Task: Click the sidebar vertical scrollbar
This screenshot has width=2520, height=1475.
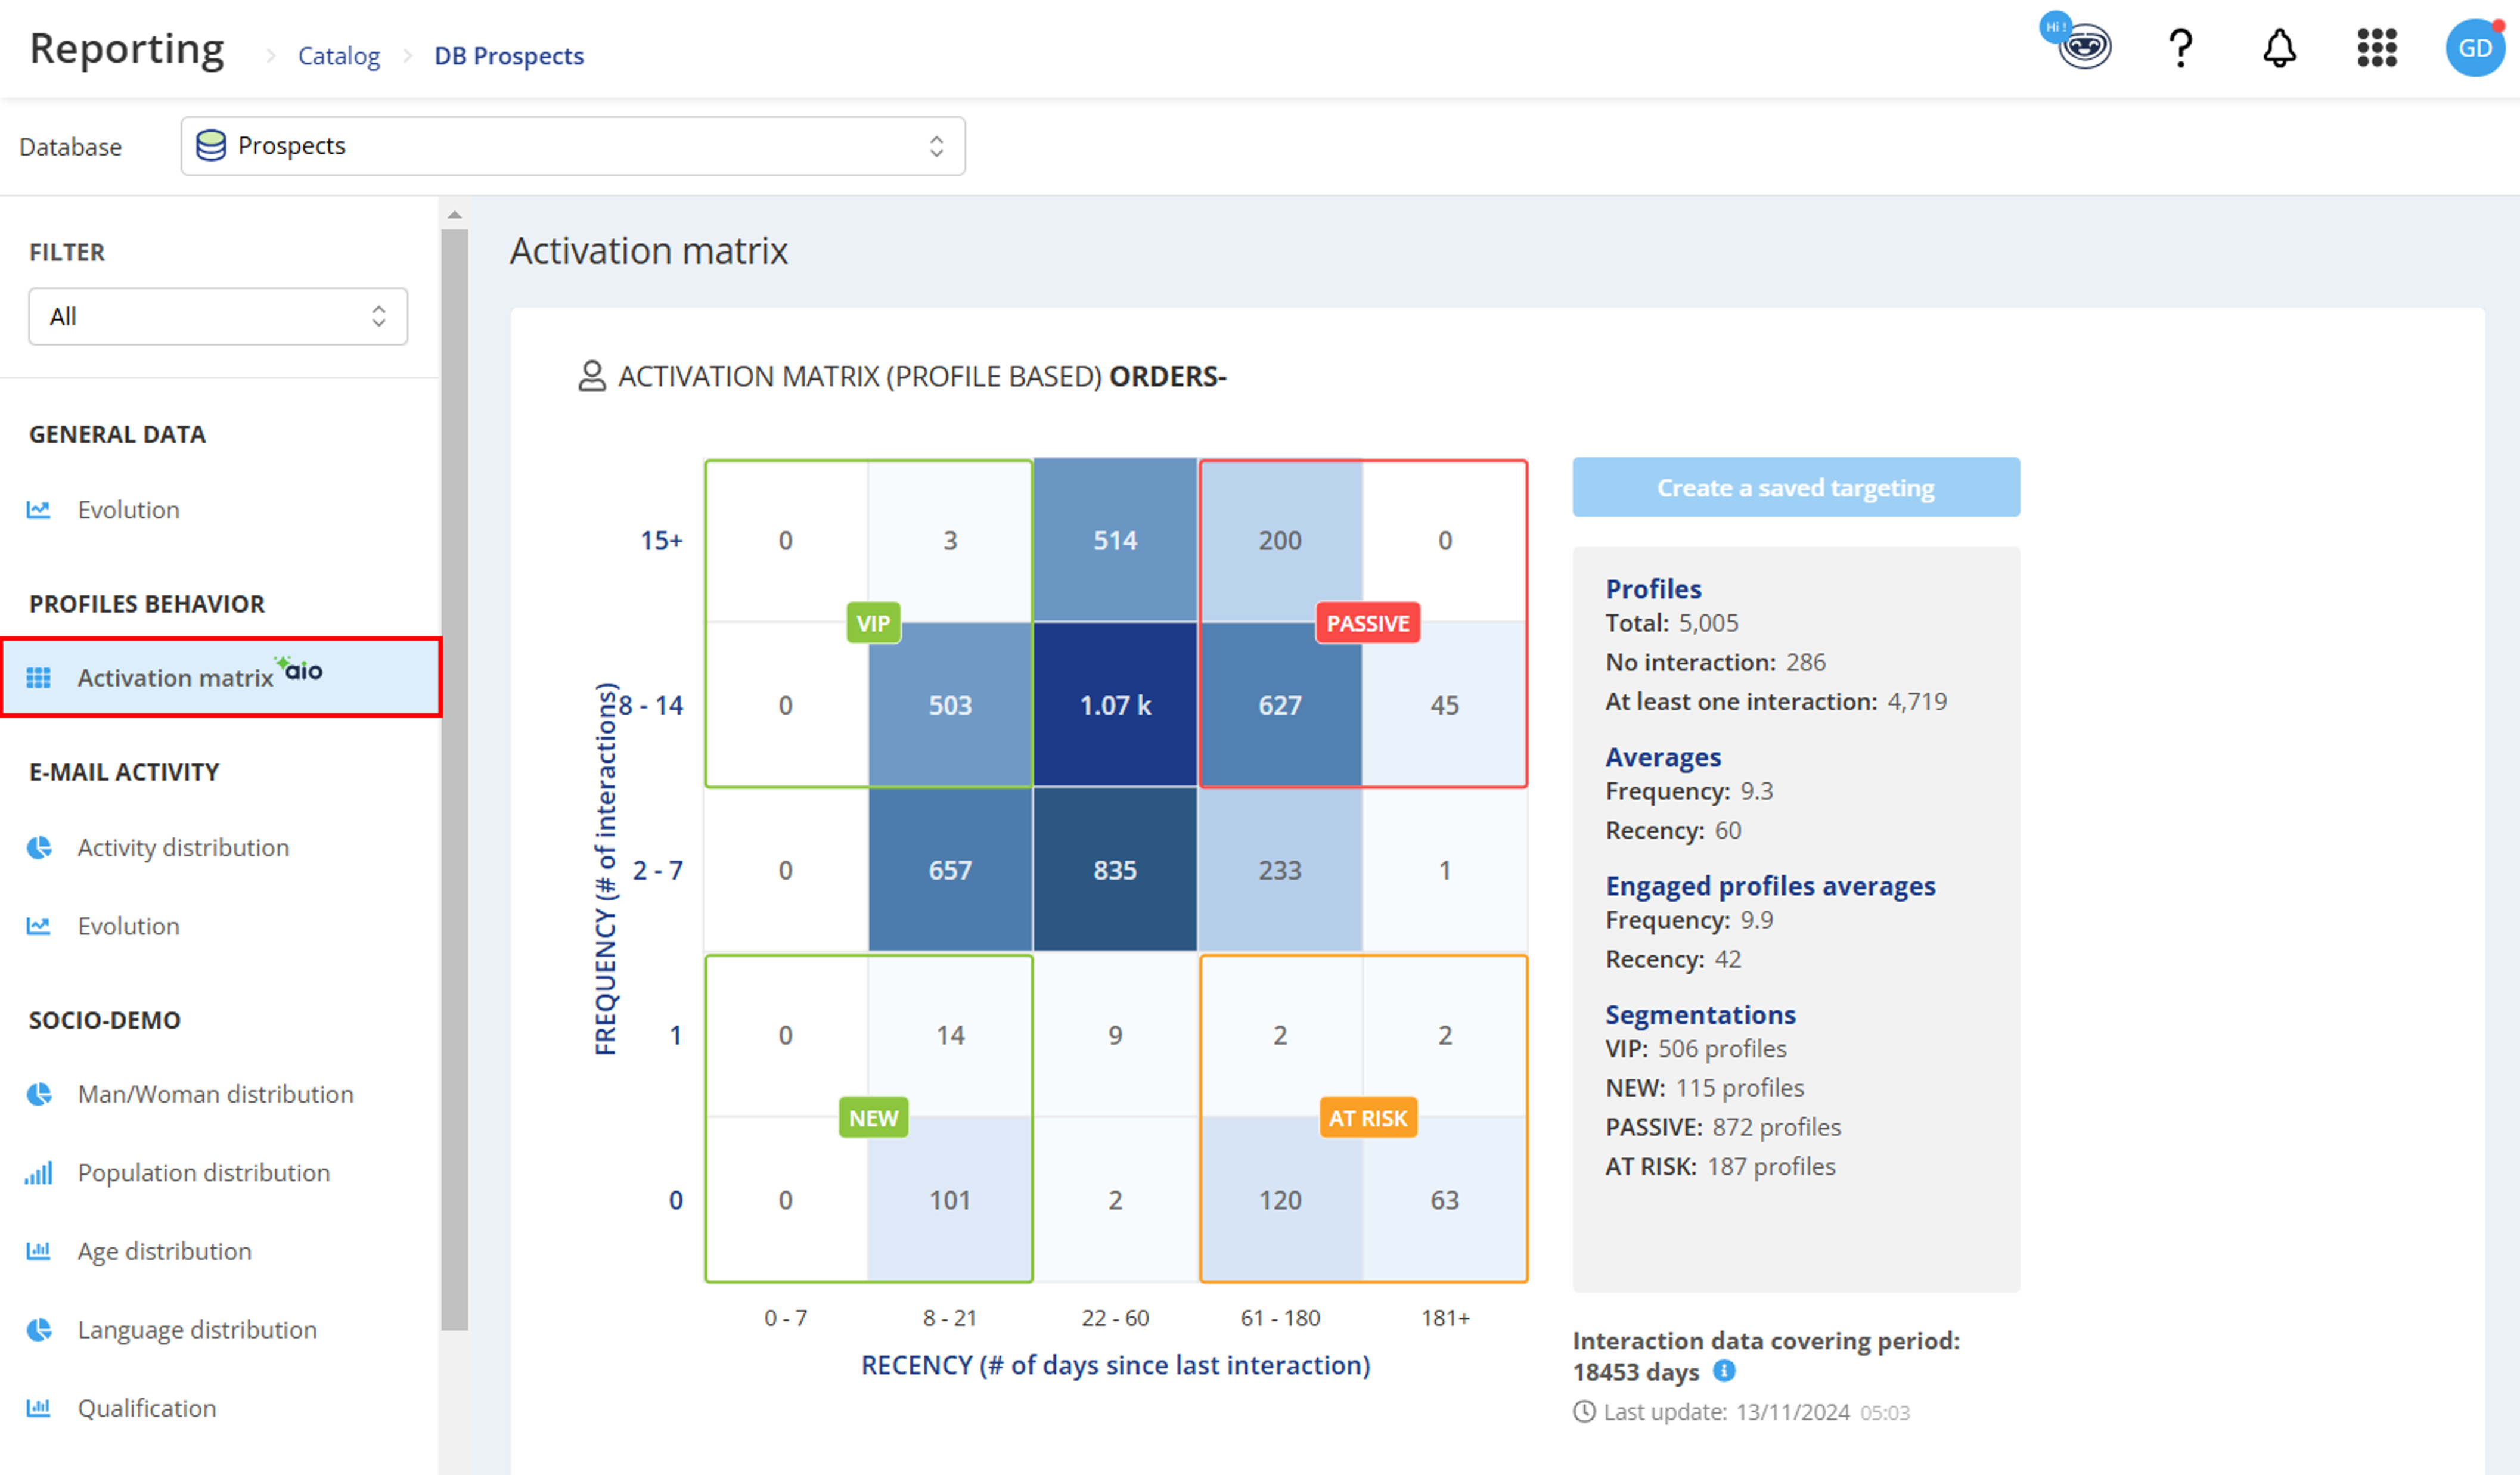Action: point(455,780)
